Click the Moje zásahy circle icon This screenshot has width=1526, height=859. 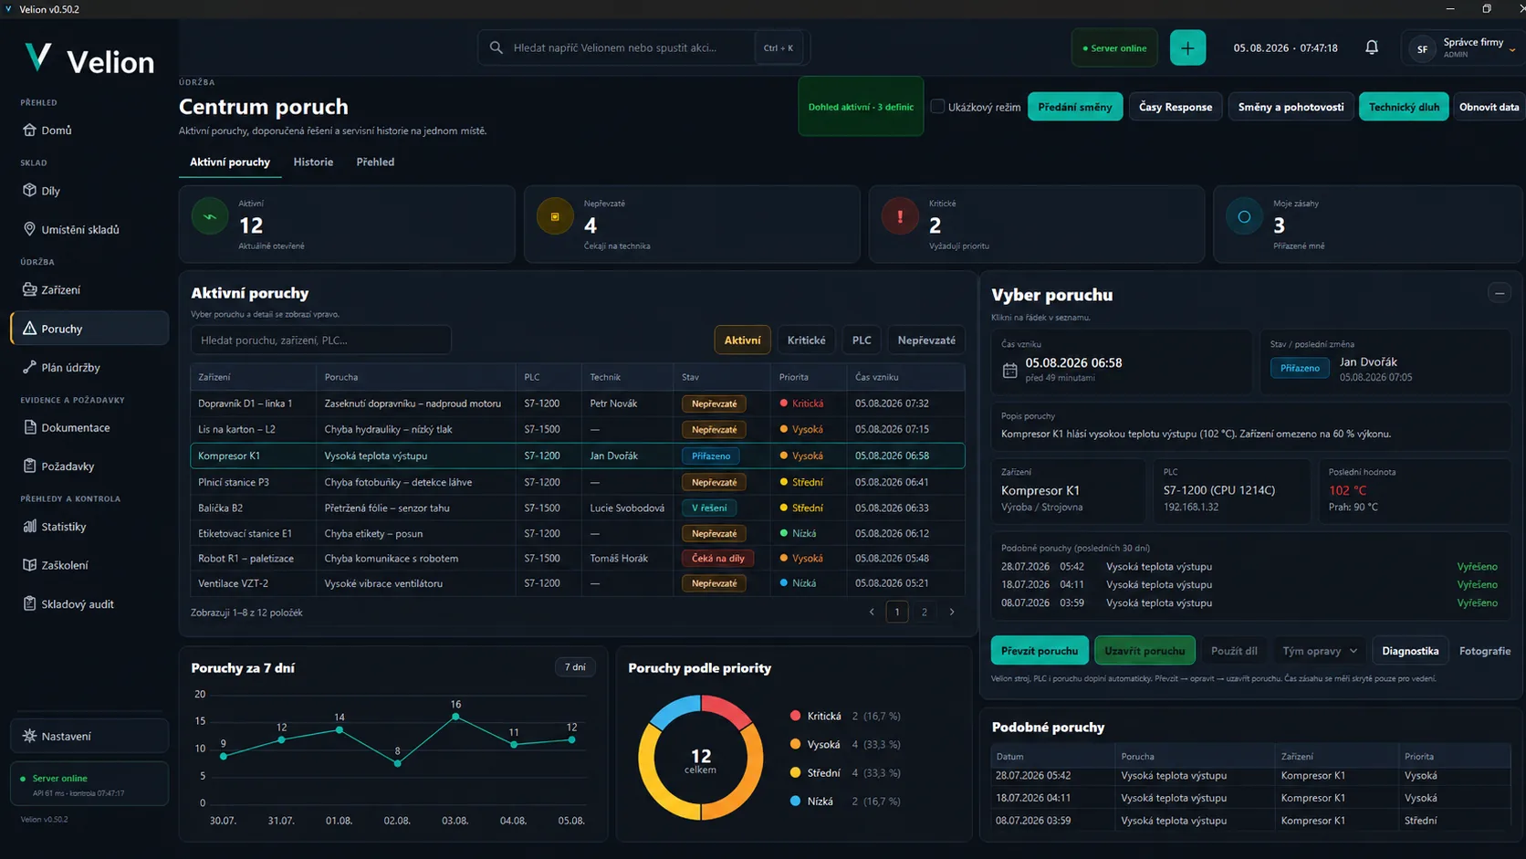click(x=1244, y=217)
